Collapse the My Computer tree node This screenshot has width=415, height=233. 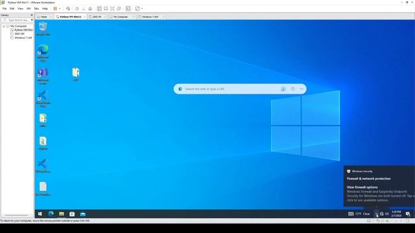coord(4,26)
